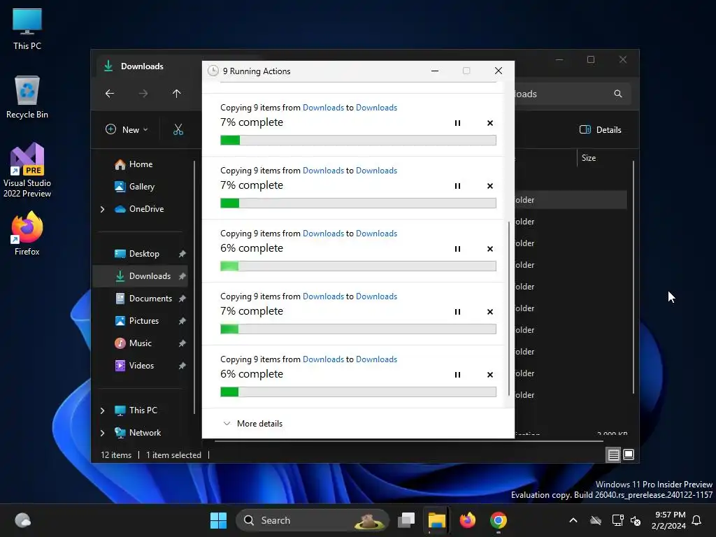This screenshot has width=716, height=537.
Task: Pause the fourth copy operation at 7%
Action: pos(457,312)
